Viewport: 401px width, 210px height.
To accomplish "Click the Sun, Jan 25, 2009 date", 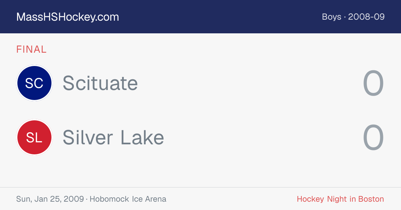I will [50, 199].
